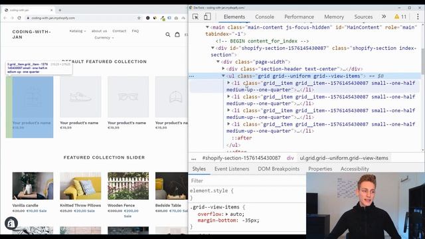Viewport: 425px width, 239px height.
Task: Click the Bedside Table product image
Action: pos(171,186)
